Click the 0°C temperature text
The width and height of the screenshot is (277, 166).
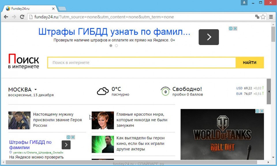pyautogui.click(x=116, y=89)
